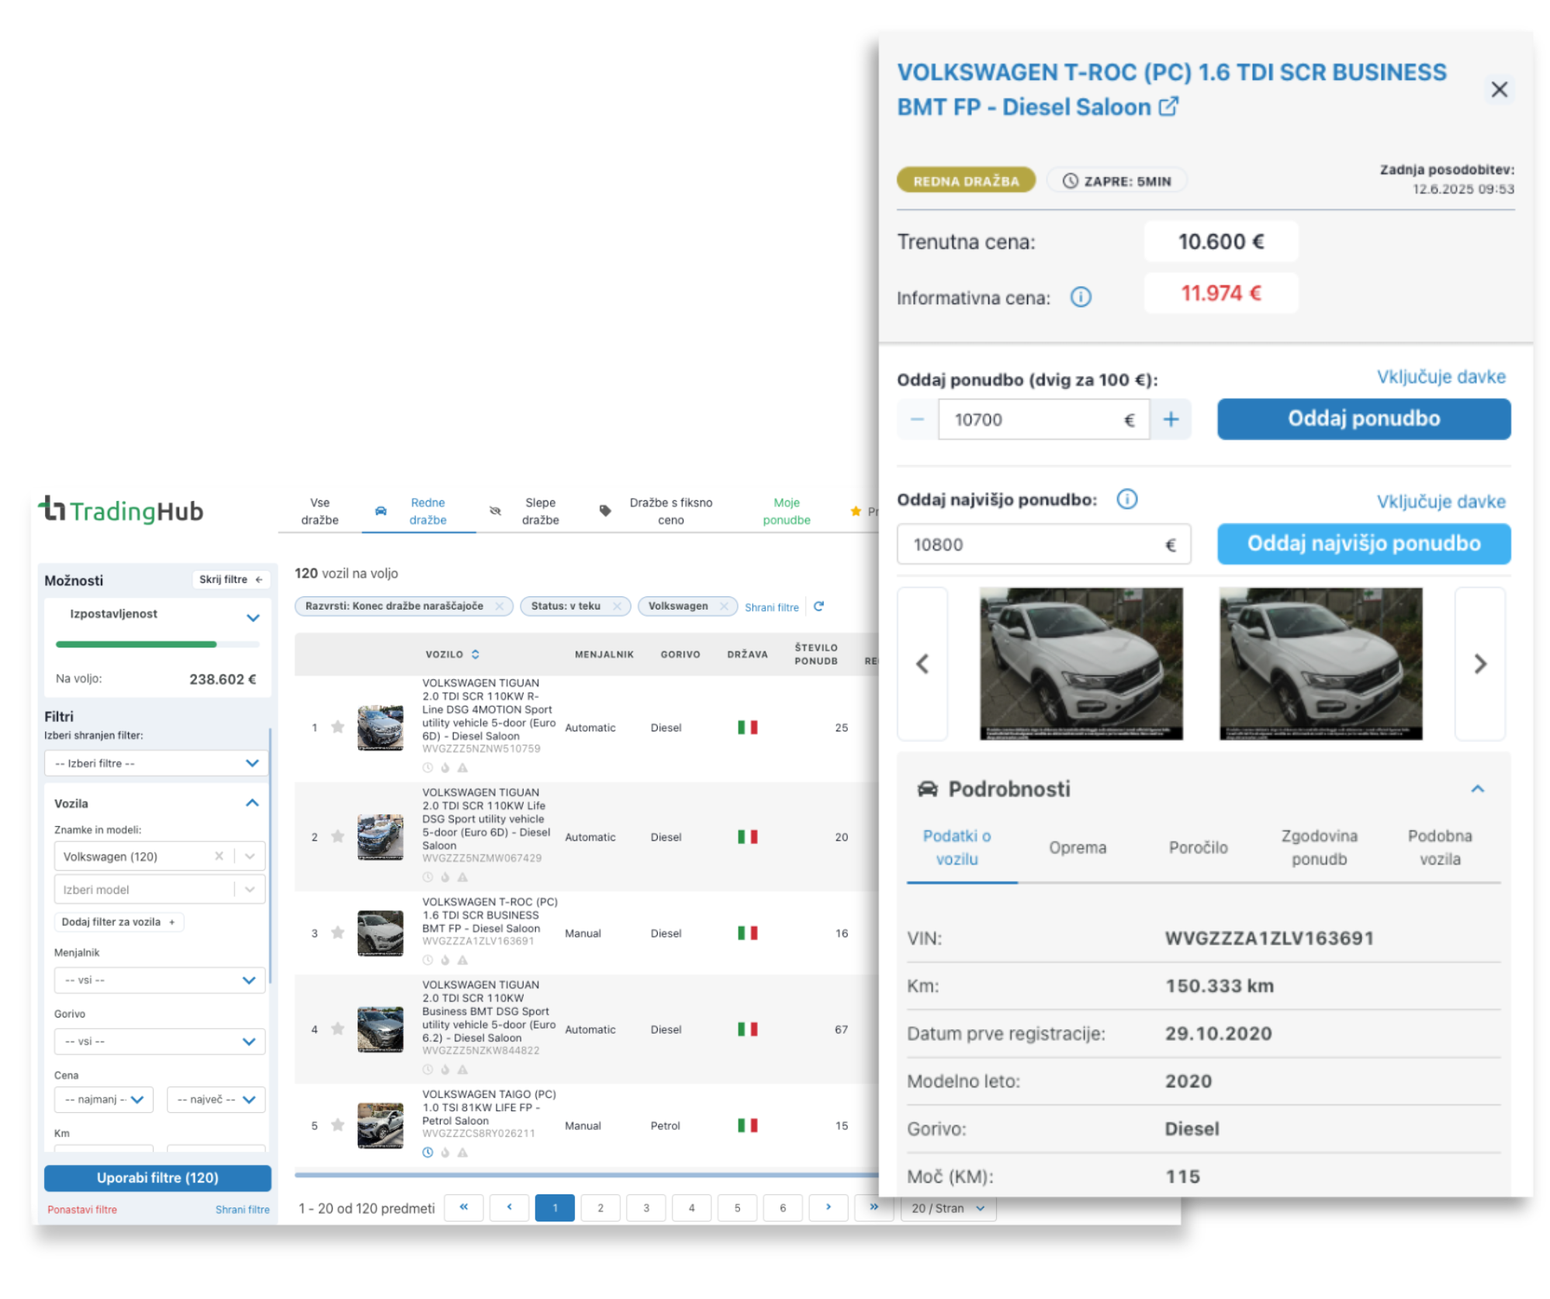The height and width of the screenshot is (1299, 1550).
Task: Favorite row 5 Taigo with star
Action: (x=337, y=1125)
